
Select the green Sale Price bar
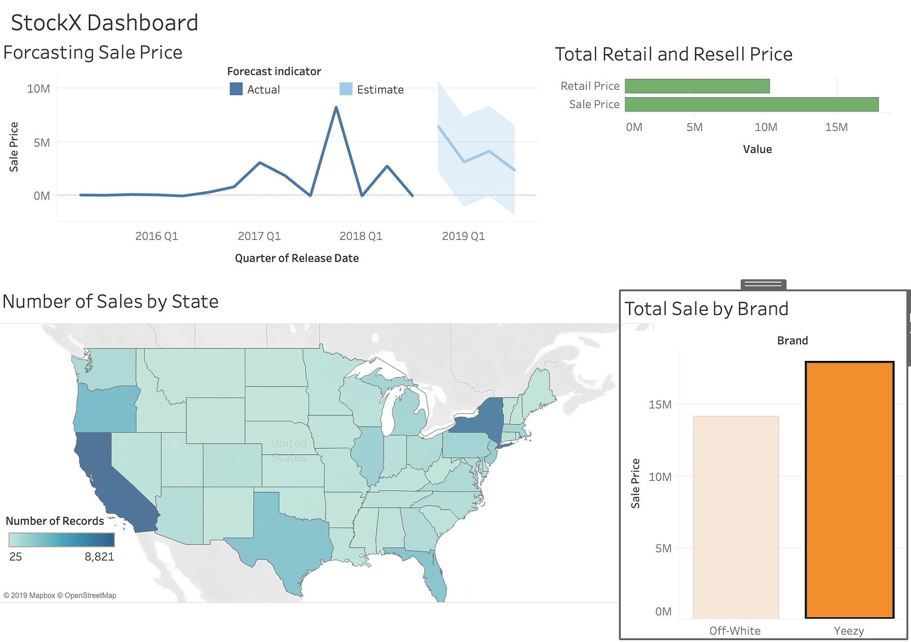tap(752, 105)
